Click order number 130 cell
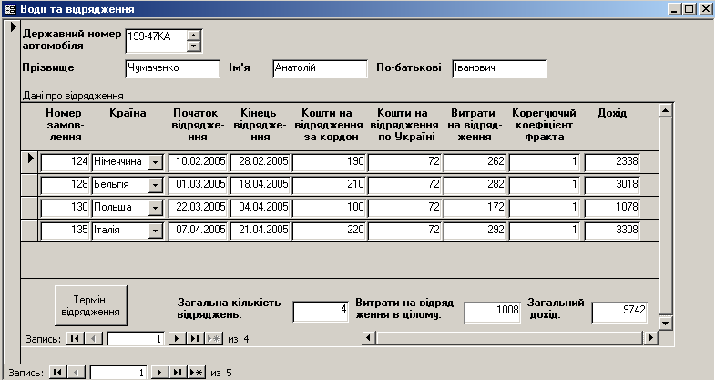The width and height of the screenshot is (715, 380). pos(66,208)
